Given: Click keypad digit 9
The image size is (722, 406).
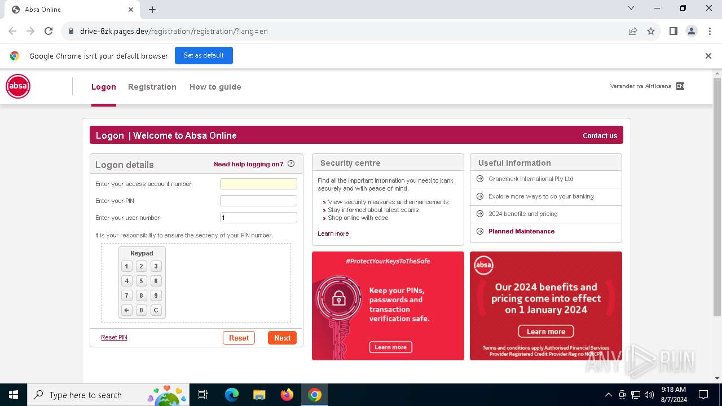Looking at the screenshot, I should [156, 295].
